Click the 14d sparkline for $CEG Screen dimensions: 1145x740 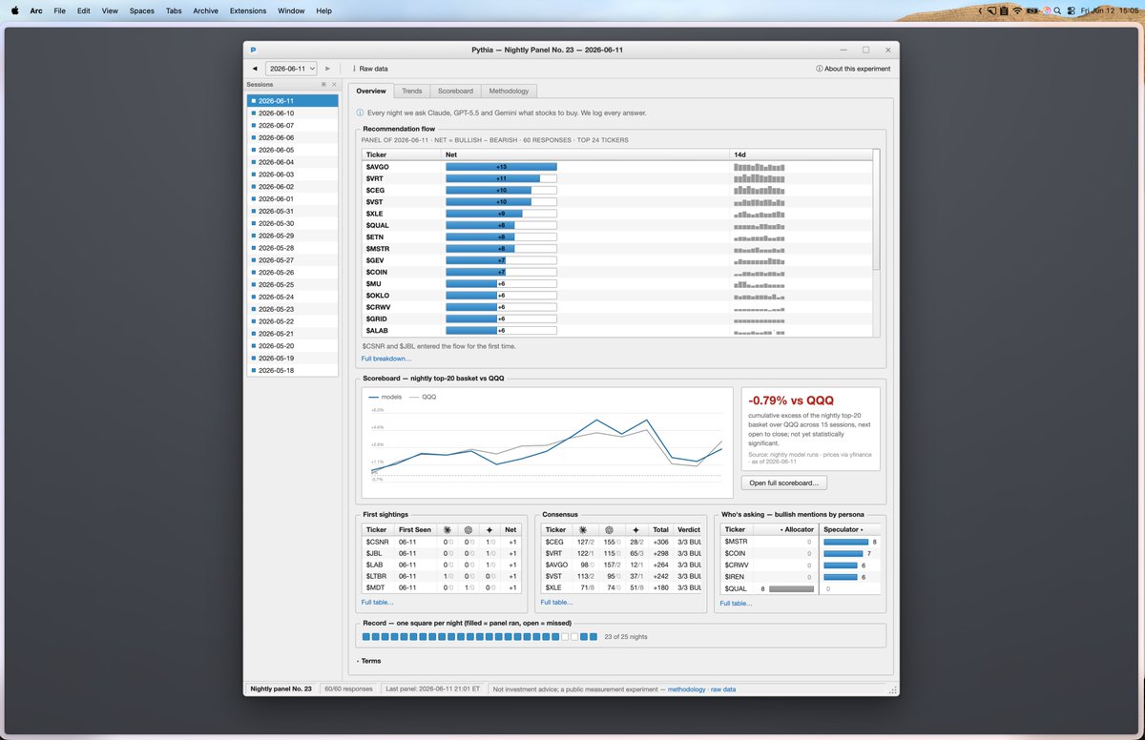click(760, 190)
